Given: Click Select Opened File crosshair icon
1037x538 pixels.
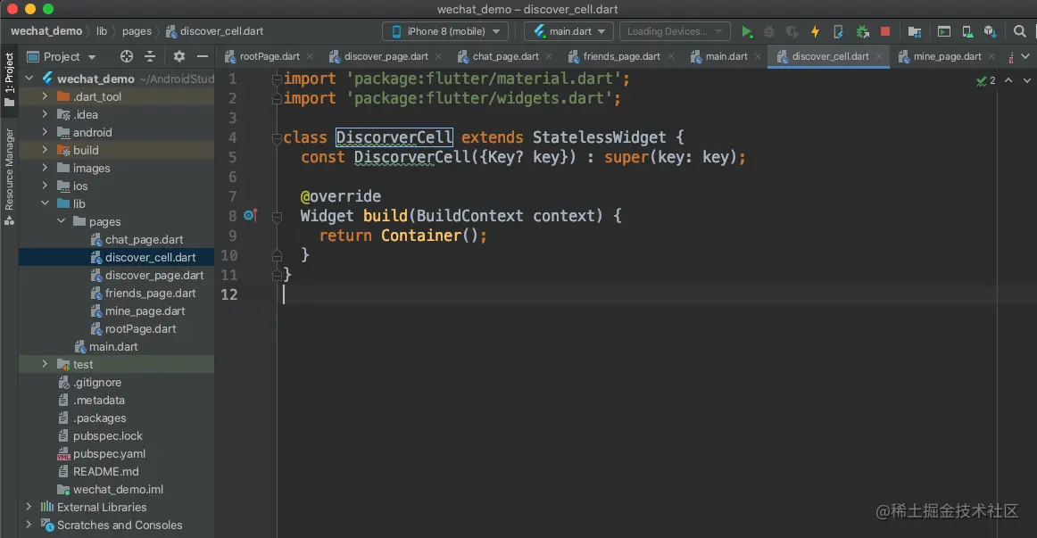Looking at the screenshot, I should click(x=127, y=56).
